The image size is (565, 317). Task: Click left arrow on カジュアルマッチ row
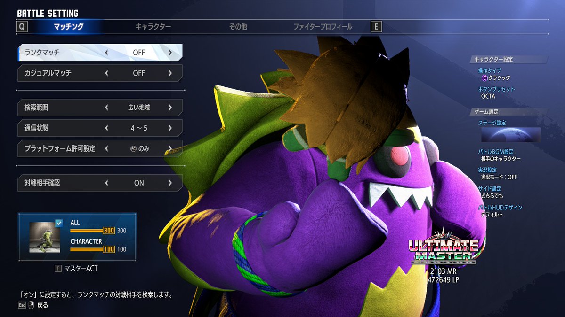(106, 73)
